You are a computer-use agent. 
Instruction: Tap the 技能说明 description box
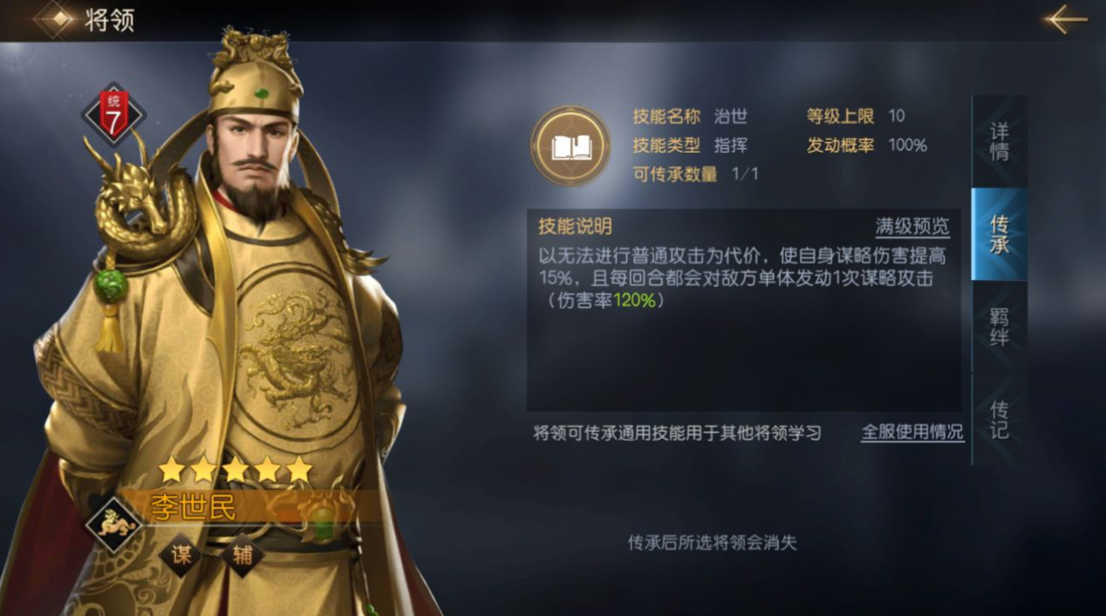[744, 310]
